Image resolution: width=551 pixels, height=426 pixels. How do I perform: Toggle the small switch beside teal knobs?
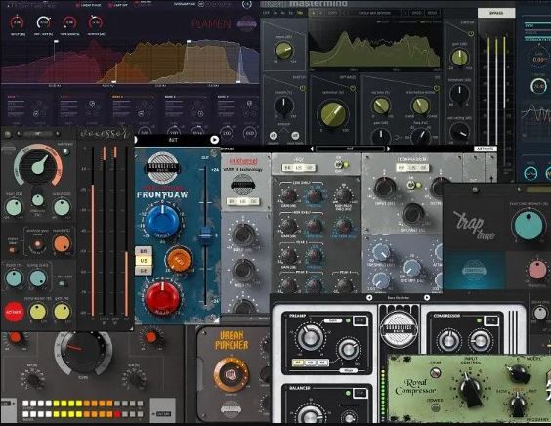(x=64, y=283)
